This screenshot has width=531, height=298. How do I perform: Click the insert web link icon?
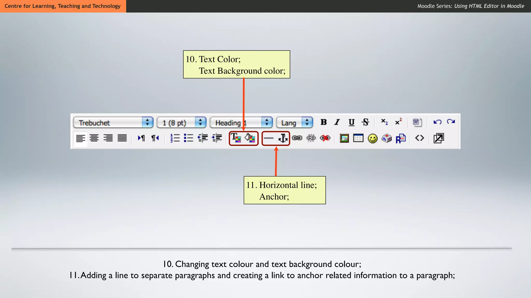pyautogui.click(x=297, y=138)
